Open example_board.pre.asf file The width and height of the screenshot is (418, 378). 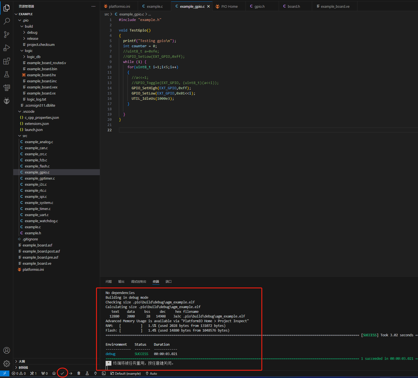pyautogui.click(x=56, y=257)
